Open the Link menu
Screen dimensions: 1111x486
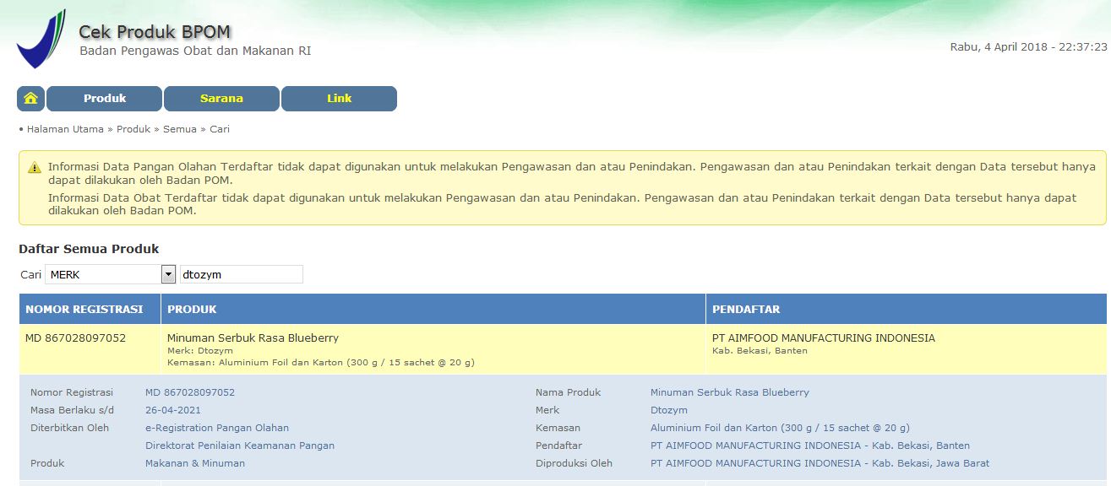click(339, 99)
